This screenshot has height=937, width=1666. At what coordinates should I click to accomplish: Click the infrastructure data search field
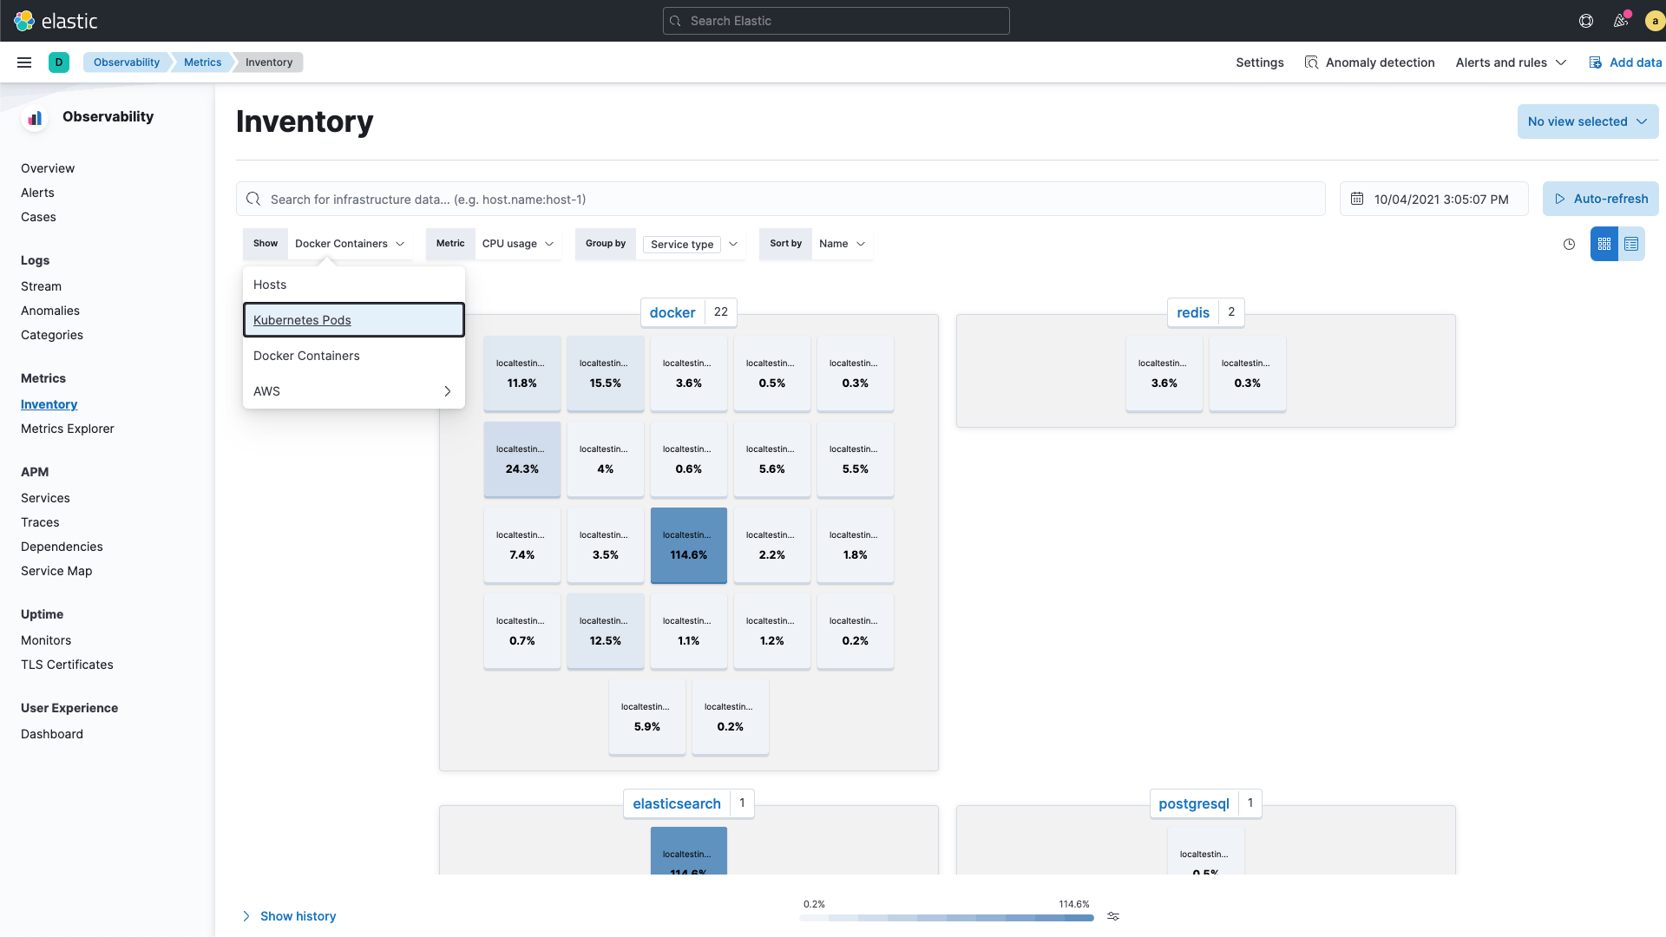click(781, 200)
